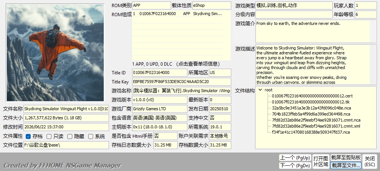Save screenshot using 截屏至文件... button

pyautogui.click(x=346, y=165)
